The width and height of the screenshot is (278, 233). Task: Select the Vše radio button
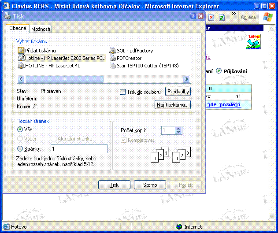20,129
